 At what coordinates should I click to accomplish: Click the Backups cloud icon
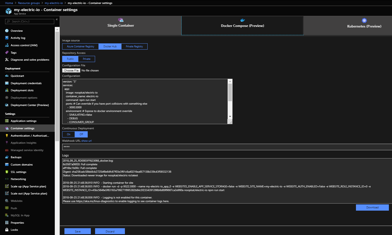coord(7,157)
